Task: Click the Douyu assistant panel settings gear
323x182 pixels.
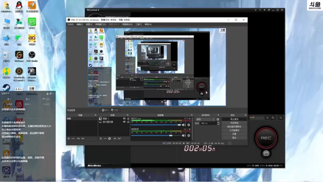Action: [50, 94]
